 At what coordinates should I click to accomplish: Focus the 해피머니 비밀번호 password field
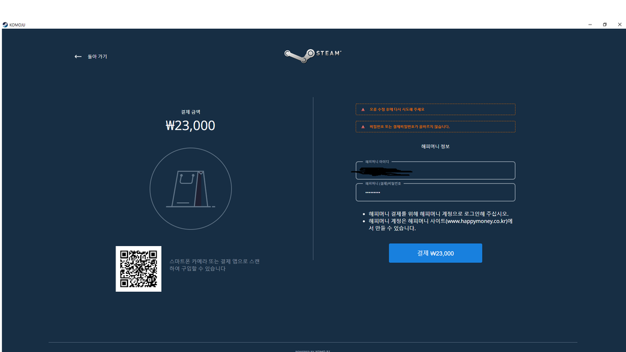coord(435,193)
